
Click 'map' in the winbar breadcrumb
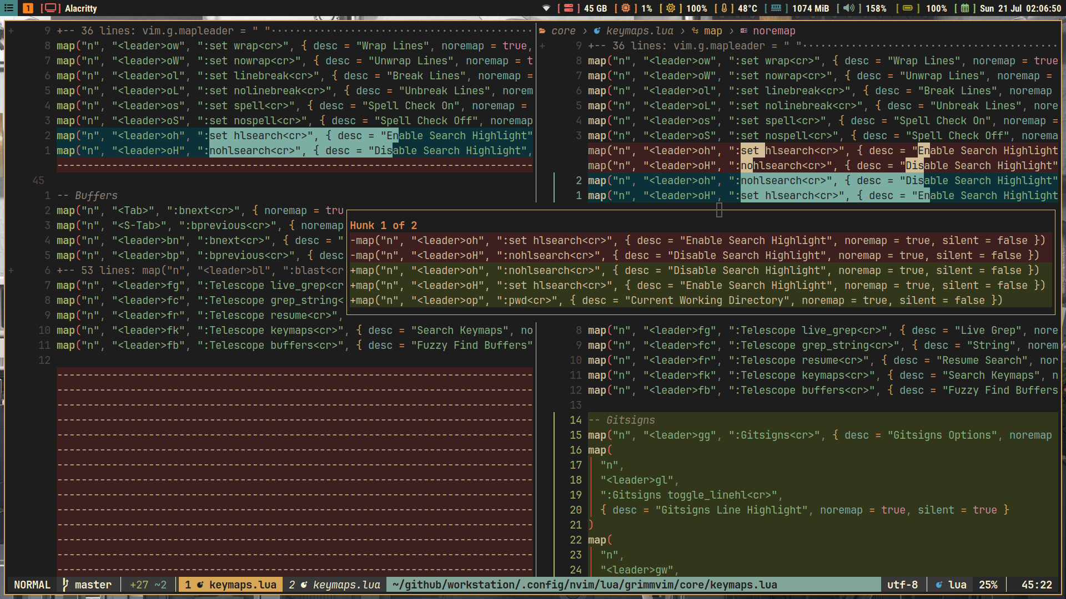[713, 31]
